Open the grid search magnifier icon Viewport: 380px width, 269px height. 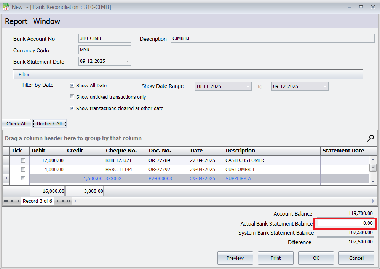click(370, 138)
